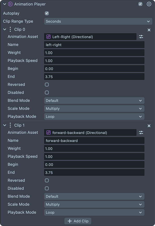Collapse the Animation Player component
The image size is (155, 226).
[5, 4]
